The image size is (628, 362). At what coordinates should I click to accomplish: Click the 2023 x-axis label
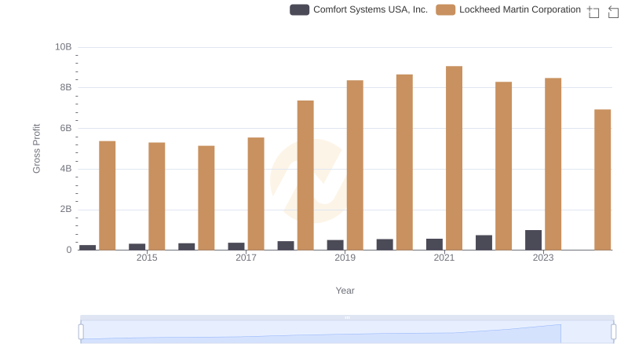[x=543, y=258]
